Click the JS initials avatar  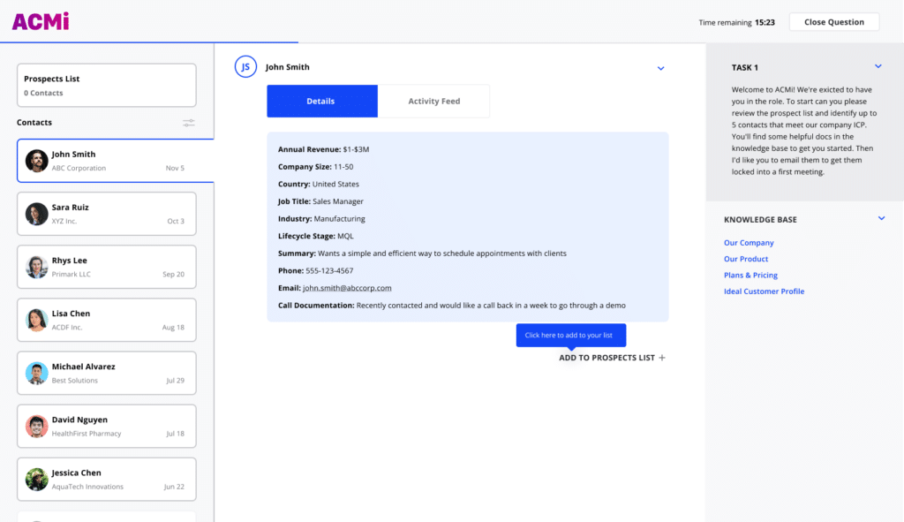click(x=245, y=67)
